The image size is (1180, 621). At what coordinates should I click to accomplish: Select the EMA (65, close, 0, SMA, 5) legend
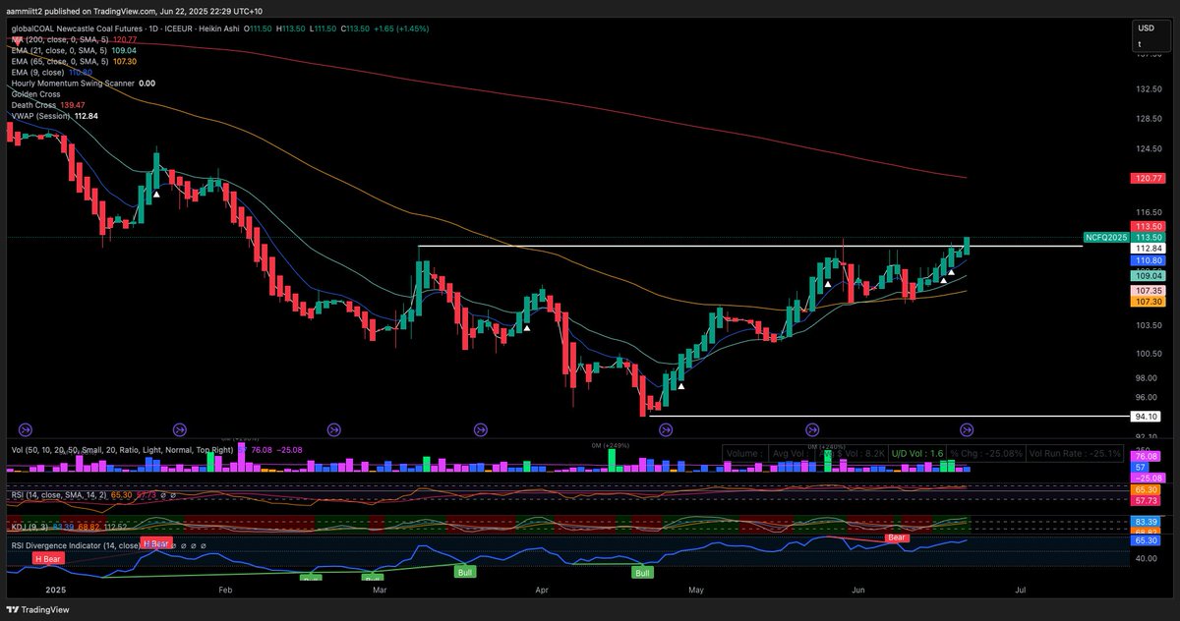(x=61, y=61)
